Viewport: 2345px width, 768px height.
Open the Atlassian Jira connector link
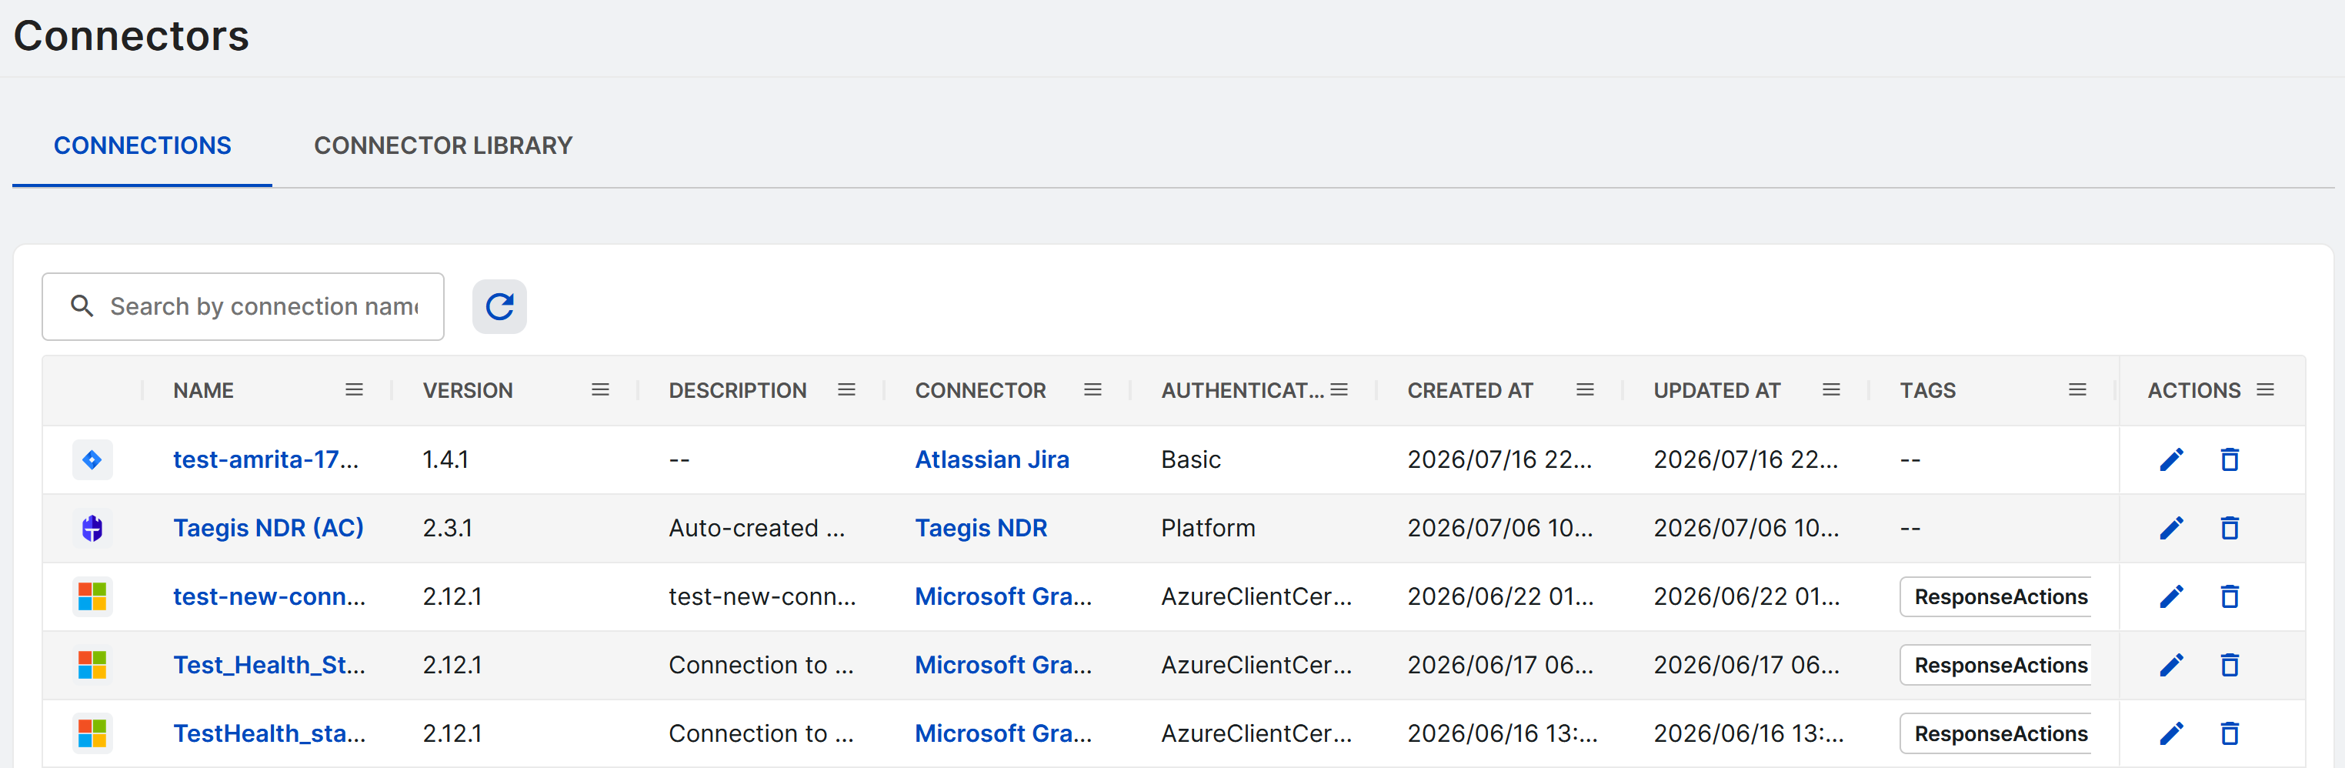992,459
